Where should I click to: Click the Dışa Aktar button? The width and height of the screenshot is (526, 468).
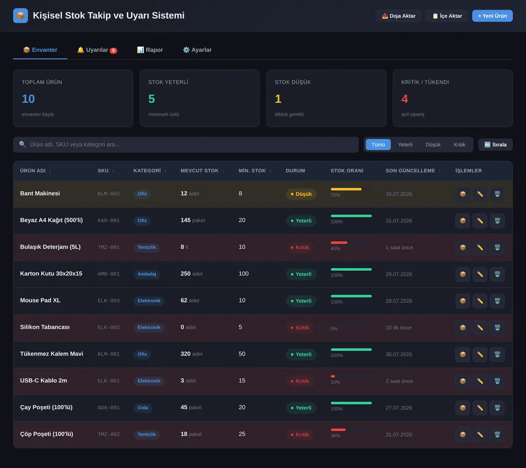[398, 16]
